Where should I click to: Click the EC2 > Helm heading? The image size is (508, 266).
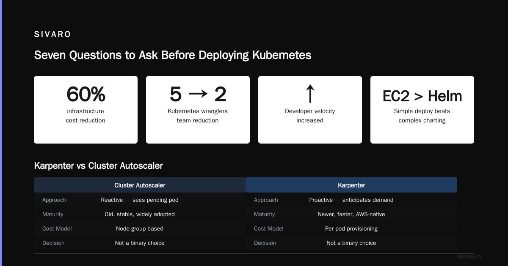coord(422,96)
